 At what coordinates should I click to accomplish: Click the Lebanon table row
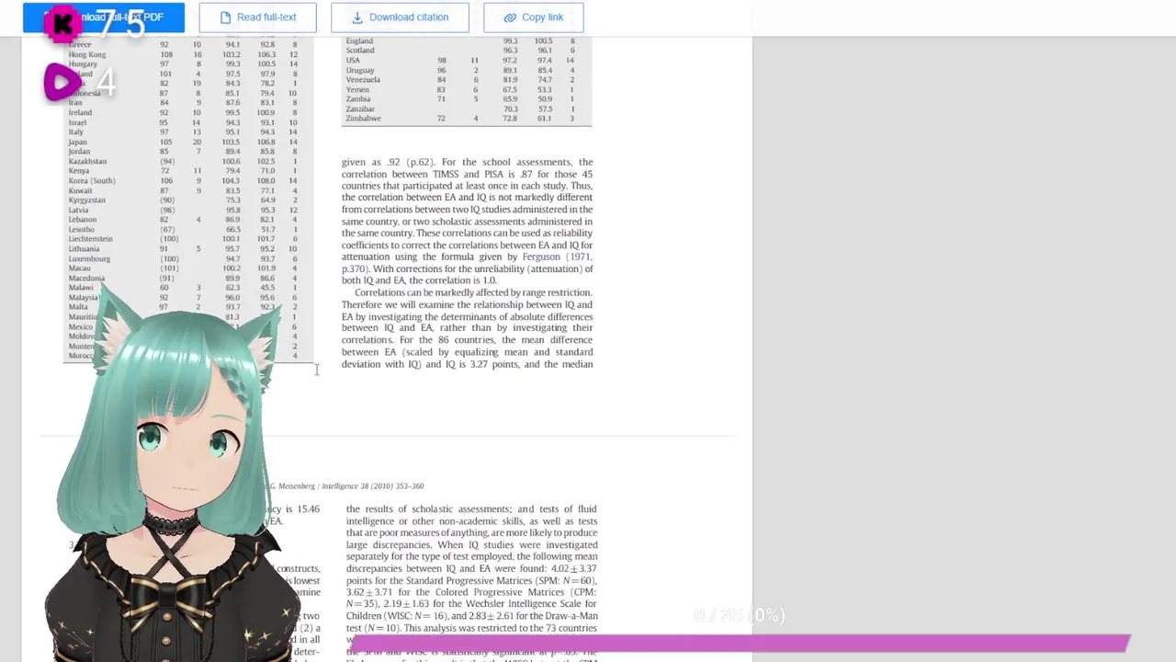tap(183, 220)
